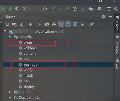Select the site lifecycle goal
120x101 pixels.
click(26, 81)
